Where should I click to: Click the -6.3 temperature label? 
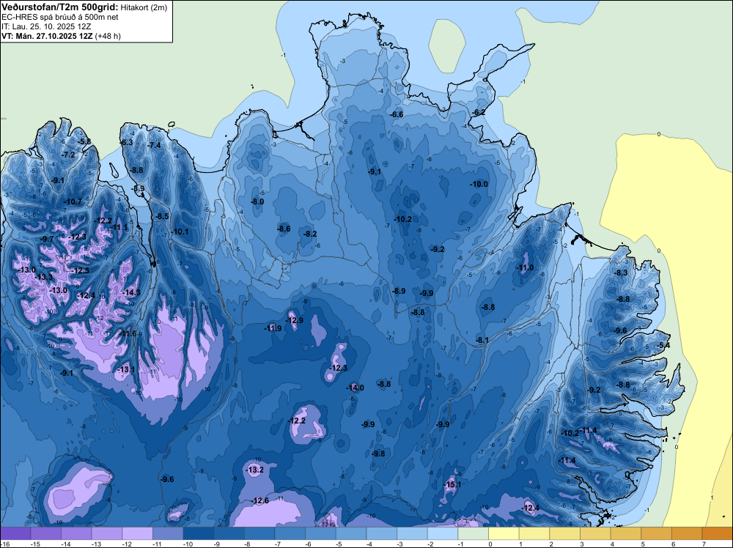(127, 142)
